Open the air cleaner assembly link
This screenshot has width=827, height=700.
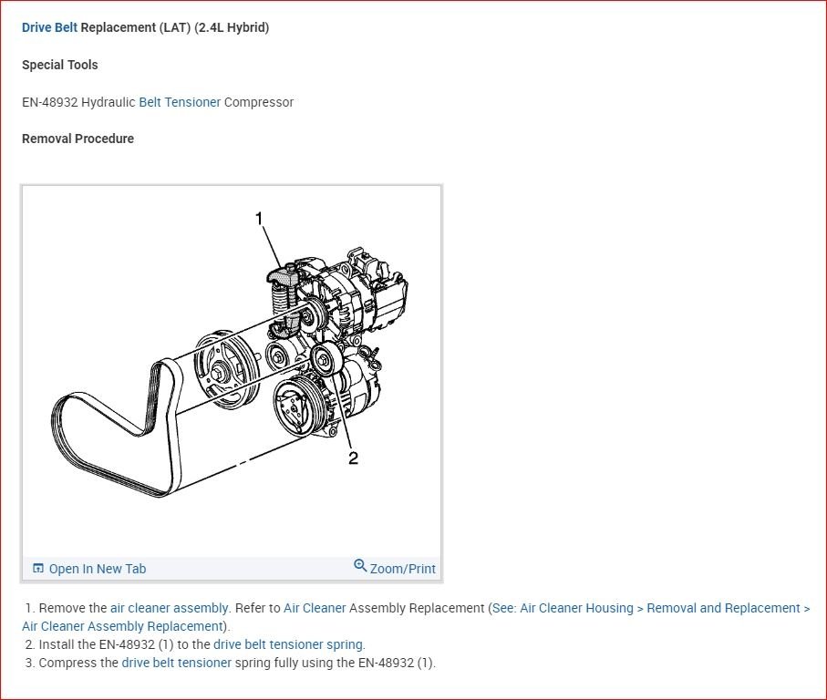pos(169,608)
